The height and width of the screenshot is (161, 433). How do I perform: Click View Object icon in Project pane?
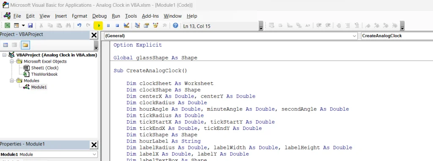(14, 45)
